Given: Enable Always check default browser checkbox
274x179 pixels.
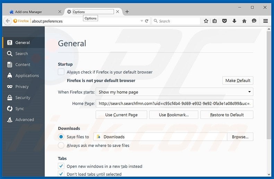Looking at the screenshot, I should point(61,72).
